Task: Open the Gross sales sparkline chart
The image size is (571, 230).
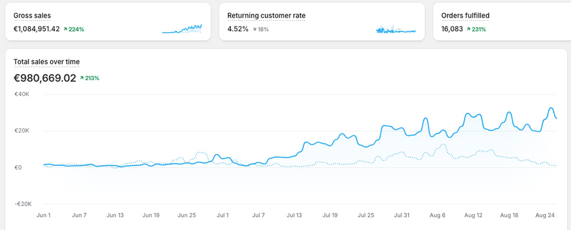Action: coord(181,29)
